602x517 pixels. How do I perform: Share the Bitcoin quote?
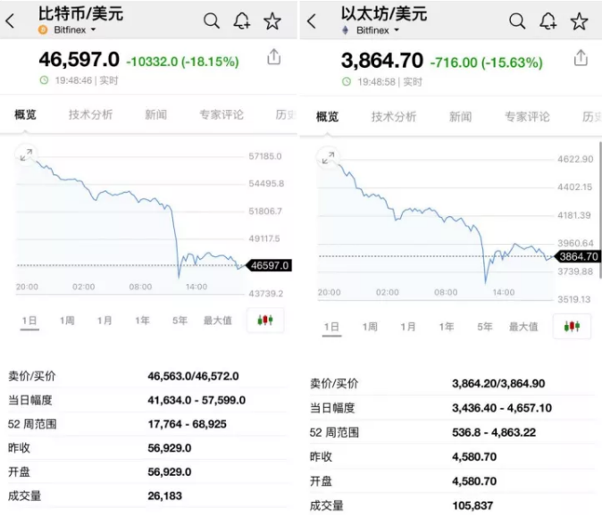tap(274, 57)
